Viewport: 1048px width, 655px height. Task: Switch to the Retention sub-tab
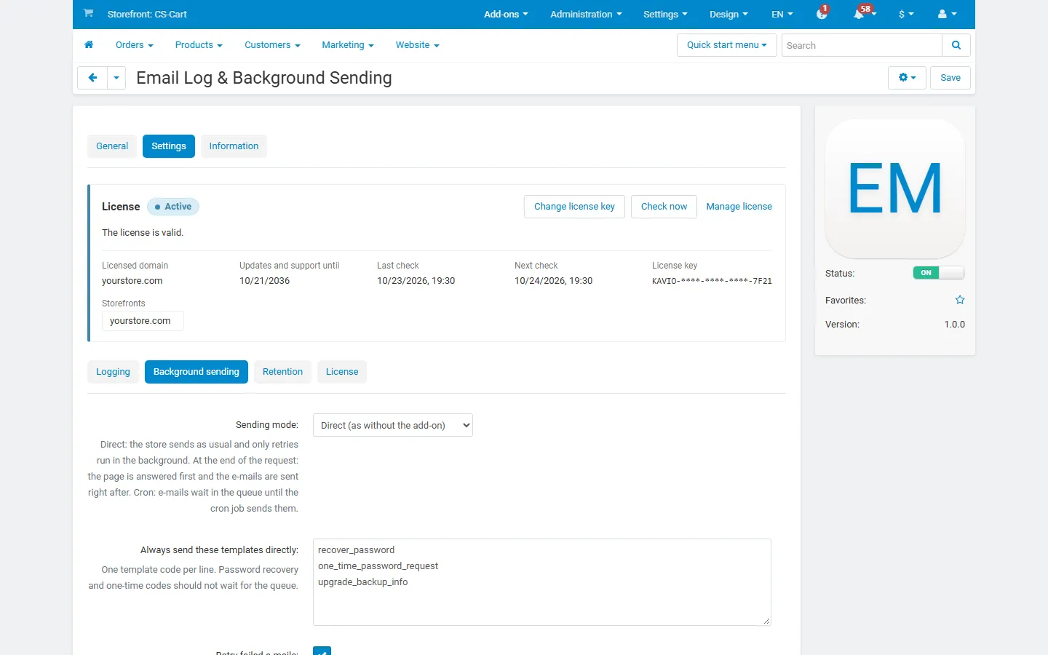[x=282, y=372]
